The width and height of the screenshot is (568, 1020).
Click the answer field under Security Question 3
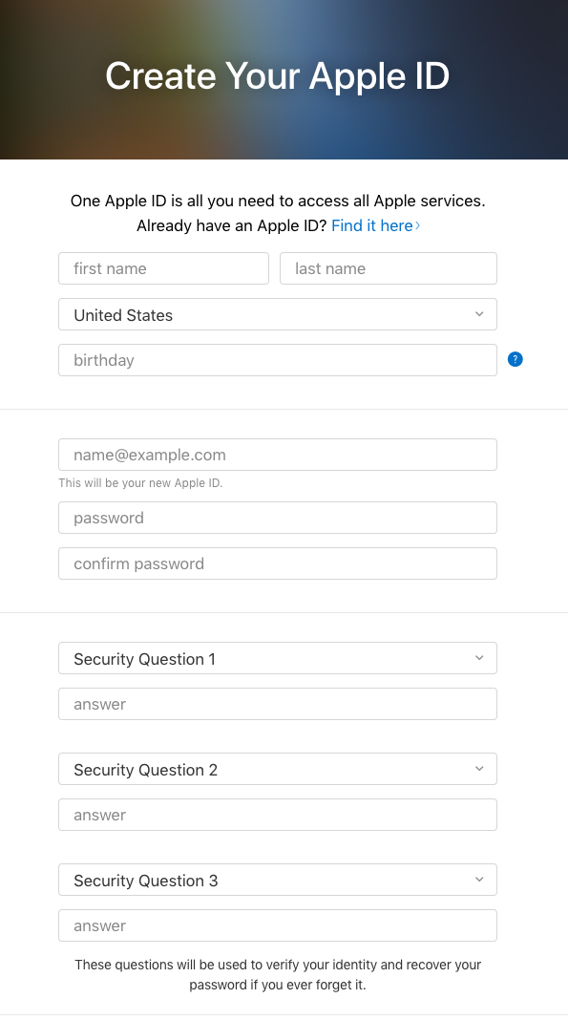point(278,925)
